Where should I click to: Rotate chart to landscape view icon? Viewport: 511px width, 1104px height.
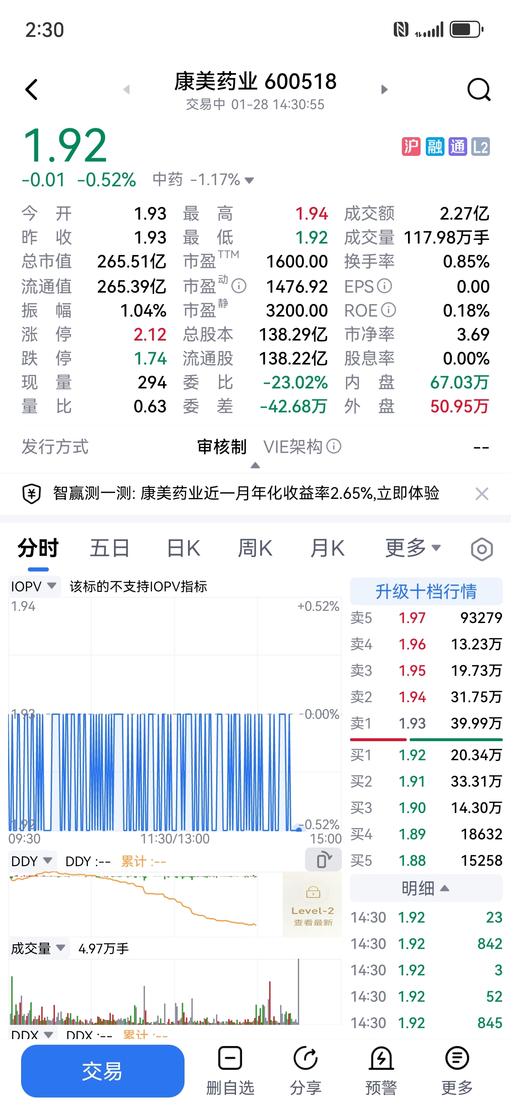point(323,859)
